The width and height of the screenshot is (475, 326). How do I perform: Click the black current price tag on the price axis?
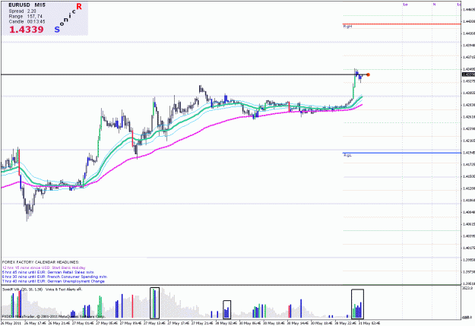point(468,74)
